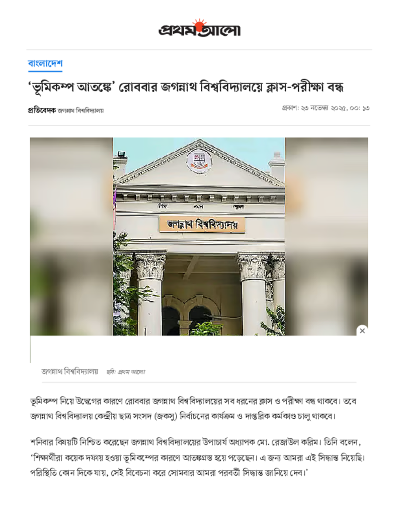Click the first paragraph starting ভূমিকম্প নিয়ে
Viewport: 398px width, 516px height.
[x=193, y=409]
